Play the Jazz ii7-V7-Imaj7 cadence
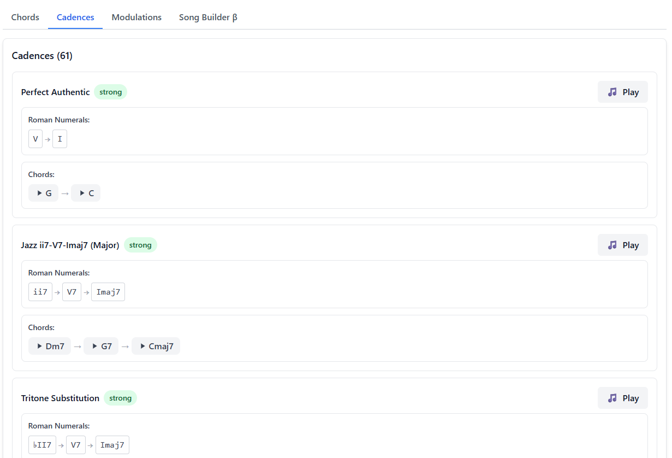The image size is (672, 458). click(622, 245)
